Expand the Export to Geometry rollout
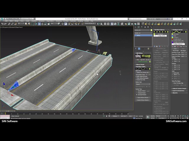Screen dimensions: 189x141 tap(179, 91)
